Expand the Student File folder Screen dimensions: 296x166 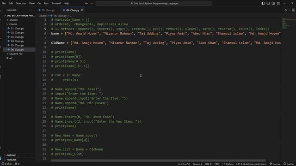pyautogui.click(x=19, y=54)
